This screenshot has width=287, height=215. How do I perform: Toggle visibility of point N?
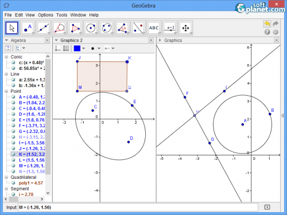tap(13, 171)
